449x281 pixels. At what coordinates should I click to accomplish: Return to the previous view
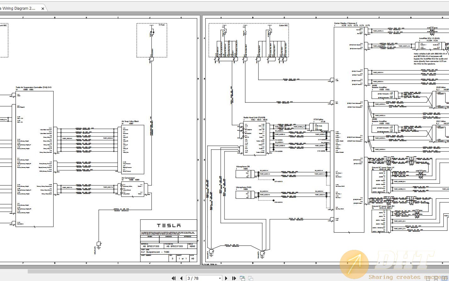click(x=242, y=278)
